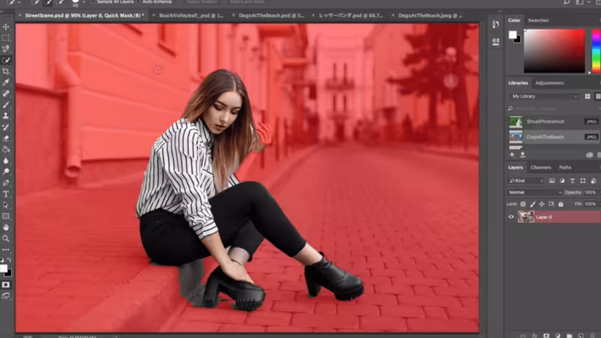Viewport: 601px width, 338px height.
Task: Close the StreetScene.psd document tab
Action: (19, 15)
